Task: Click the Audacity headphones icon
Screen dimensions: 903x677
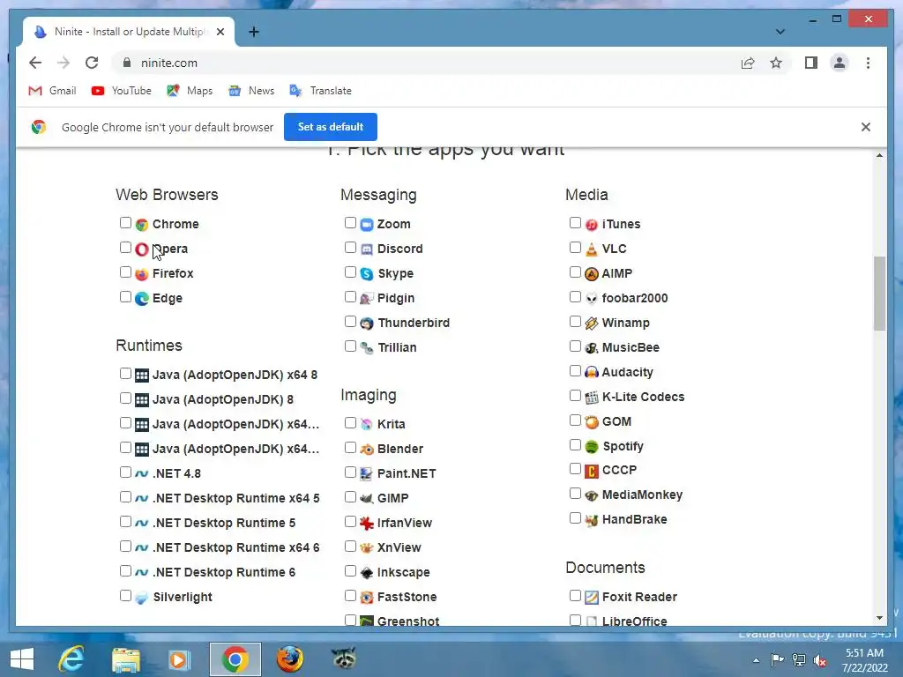Action: point(592,373)
